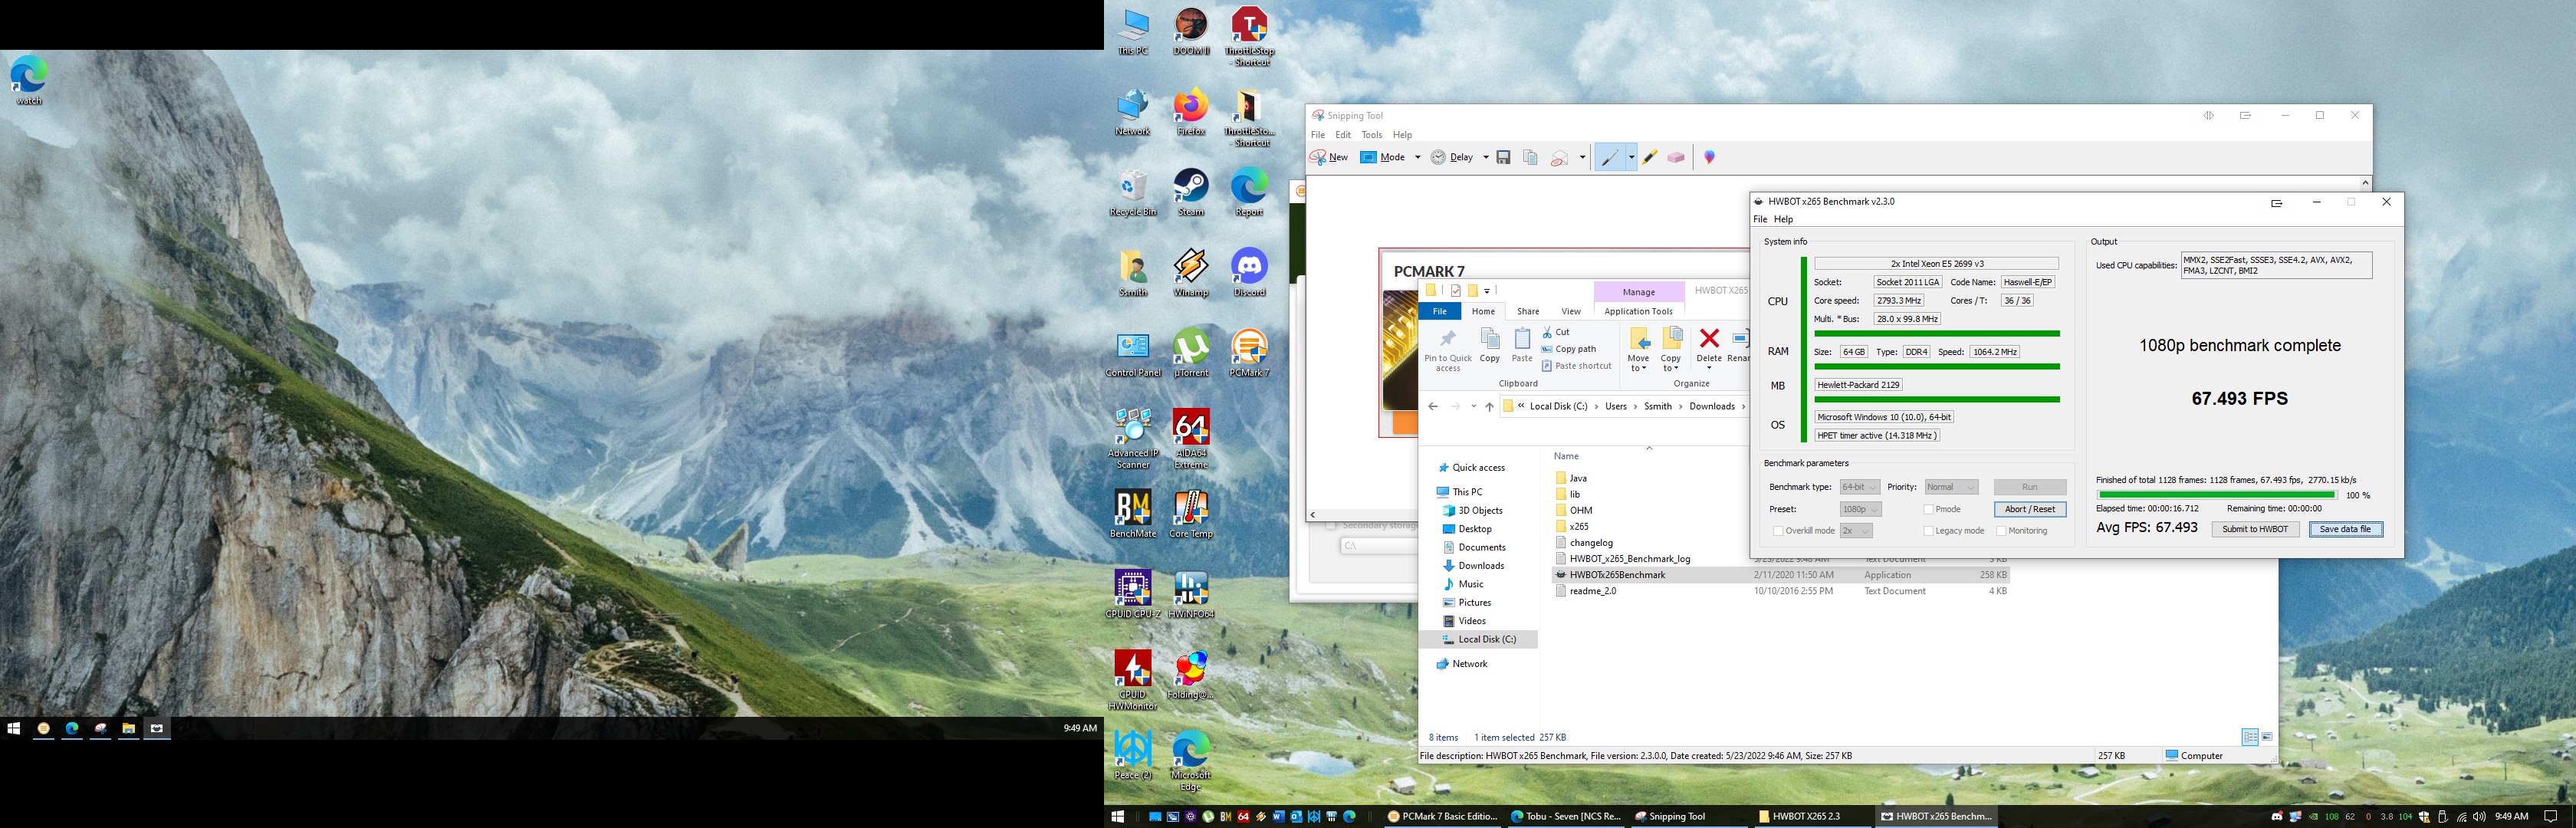Click the Send Snip envelope icon

(x=1559, y=158)
